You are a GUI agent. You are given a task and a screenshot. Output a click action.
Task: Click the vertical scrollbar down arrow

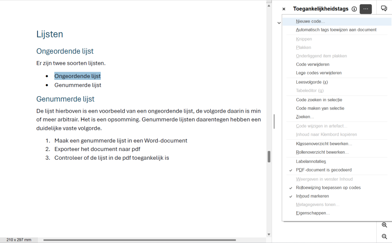269,234
